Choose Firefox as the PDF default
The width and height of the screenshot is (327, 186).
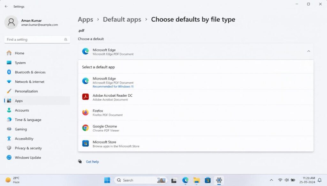pyautogui.click(x=196, y=113)
